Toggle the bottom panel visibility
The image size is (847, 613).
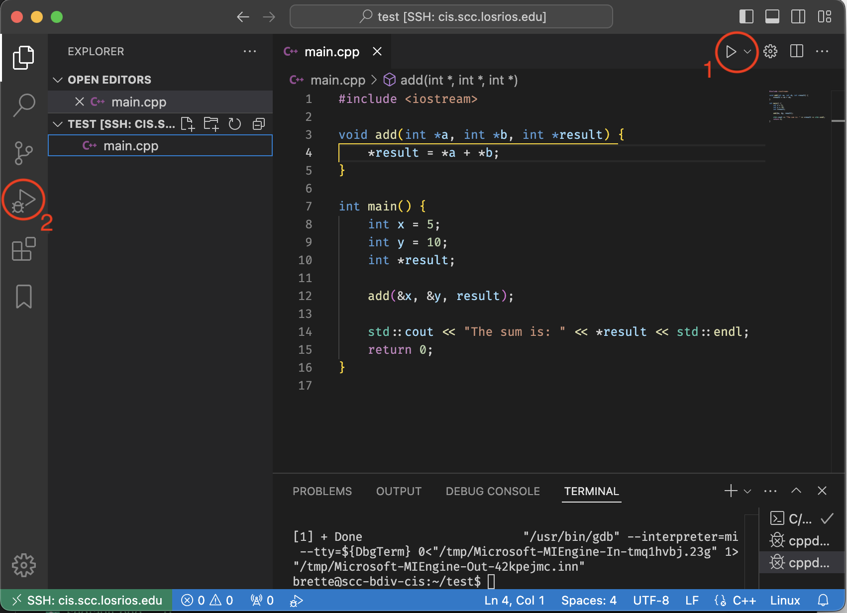pos(772,17)
